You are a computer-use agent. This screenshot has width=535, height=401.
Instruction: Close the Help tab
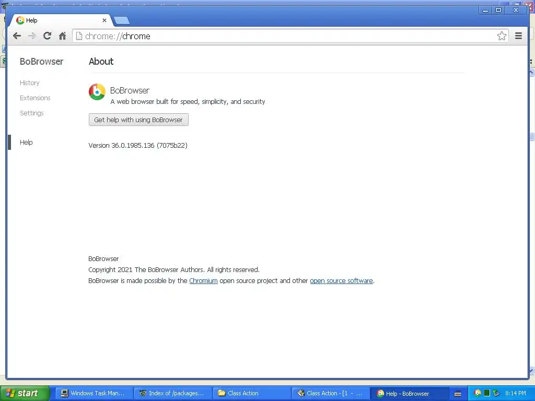(104, 20)
